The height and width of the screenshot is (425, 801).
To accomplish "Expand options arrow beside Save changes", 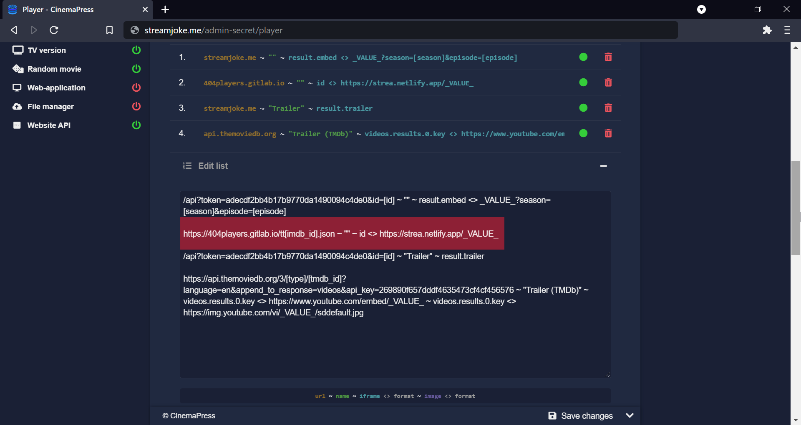I will point(630,415).
